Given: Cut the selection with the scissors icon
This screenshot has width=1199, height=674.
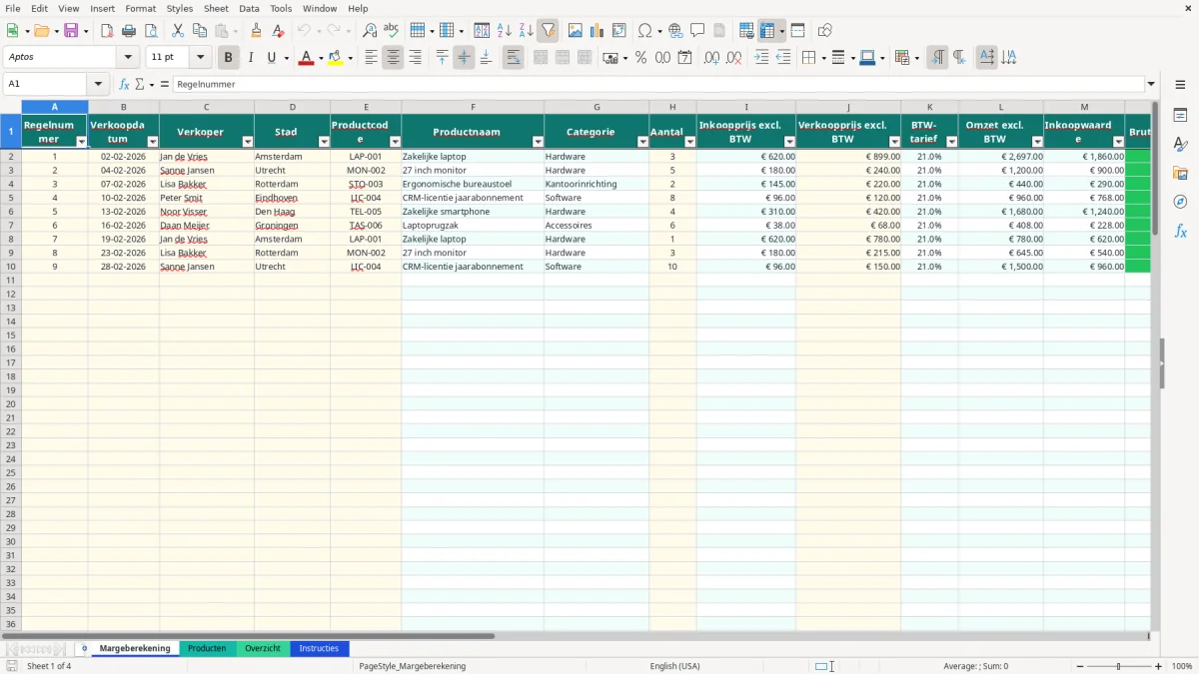Looking at the screenshot, I should (x=178, y=31).
